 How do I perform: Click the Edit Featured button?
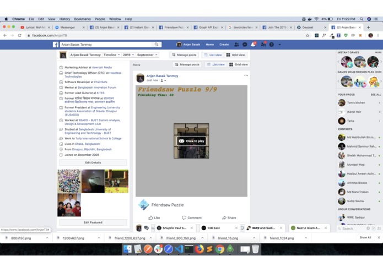coord(93,222)
